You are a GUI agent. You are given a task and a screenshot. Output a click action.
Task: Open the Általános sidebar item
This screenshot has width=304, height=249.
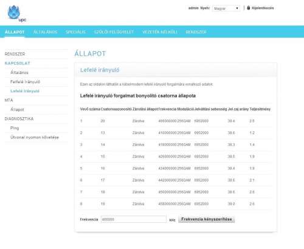19,72
